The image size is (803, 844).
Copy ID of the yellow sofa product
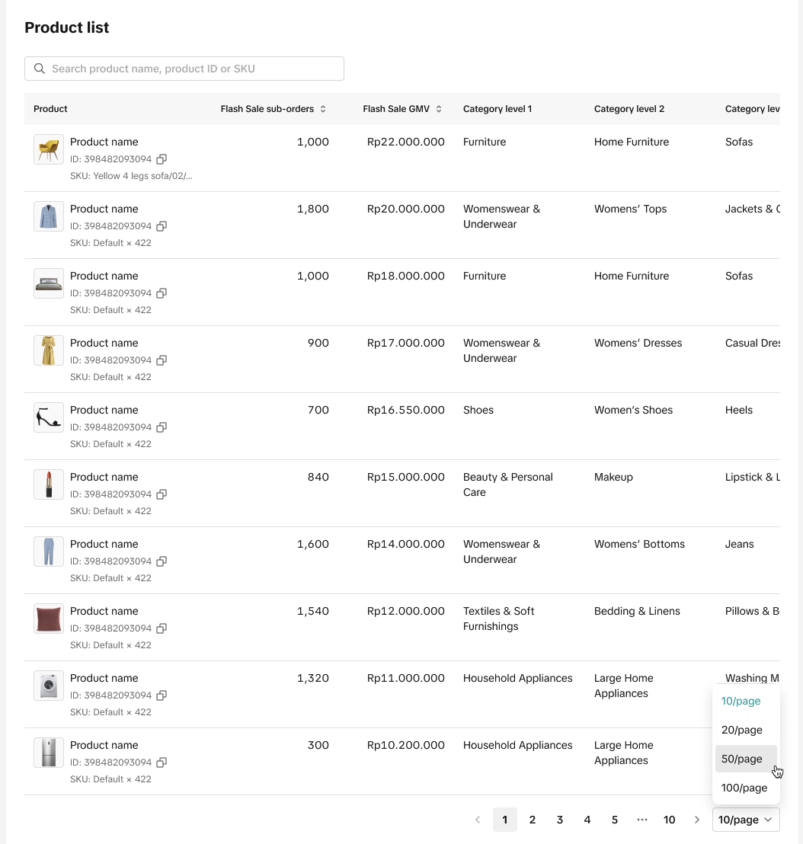tap(162, 159)
